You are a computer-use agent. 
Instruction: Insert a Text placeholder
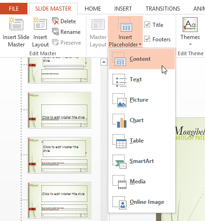pos(142,79)
